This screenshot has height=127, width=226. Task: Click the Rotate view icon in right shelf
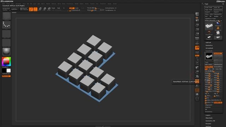point(197,77)
